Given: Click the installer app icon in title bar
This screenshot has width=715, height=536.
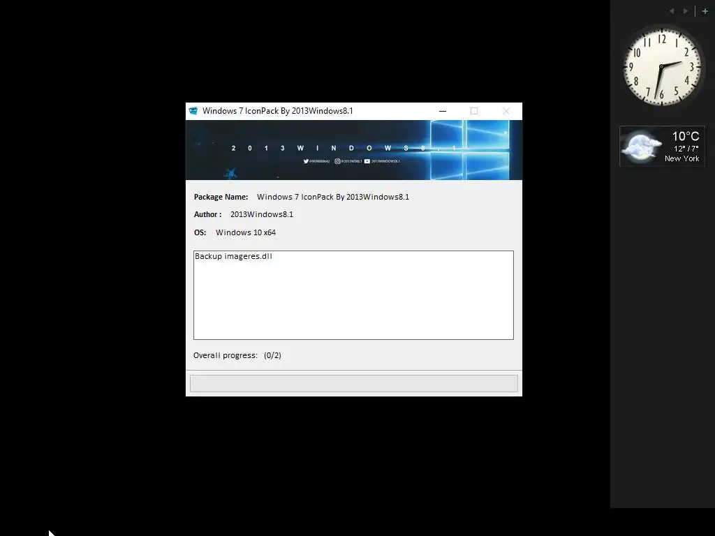Looking at the screenshot, I should point(193,111).
